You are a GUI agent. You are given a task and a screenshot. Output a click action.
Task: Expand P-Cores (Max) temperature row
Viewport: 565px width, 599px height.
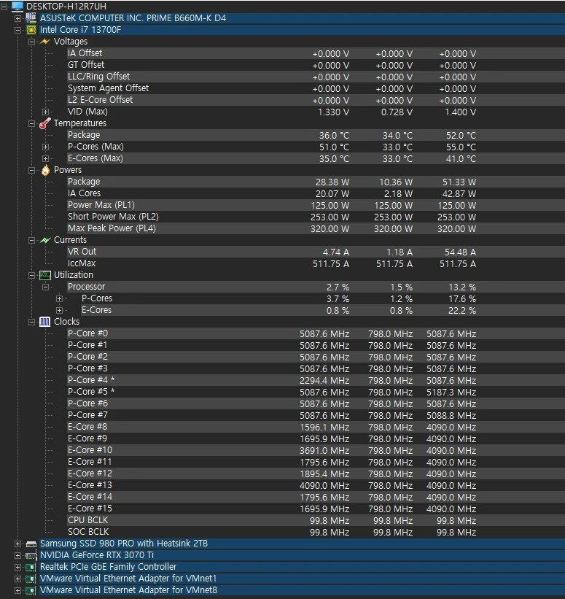click(45, 147)
